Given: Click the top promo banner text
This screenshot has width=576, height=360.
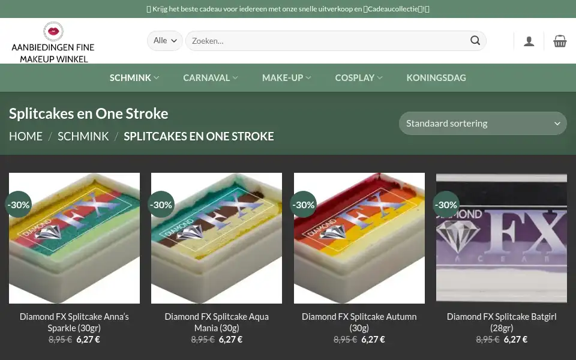Looking at the screenshot, I should click(288, 9).
